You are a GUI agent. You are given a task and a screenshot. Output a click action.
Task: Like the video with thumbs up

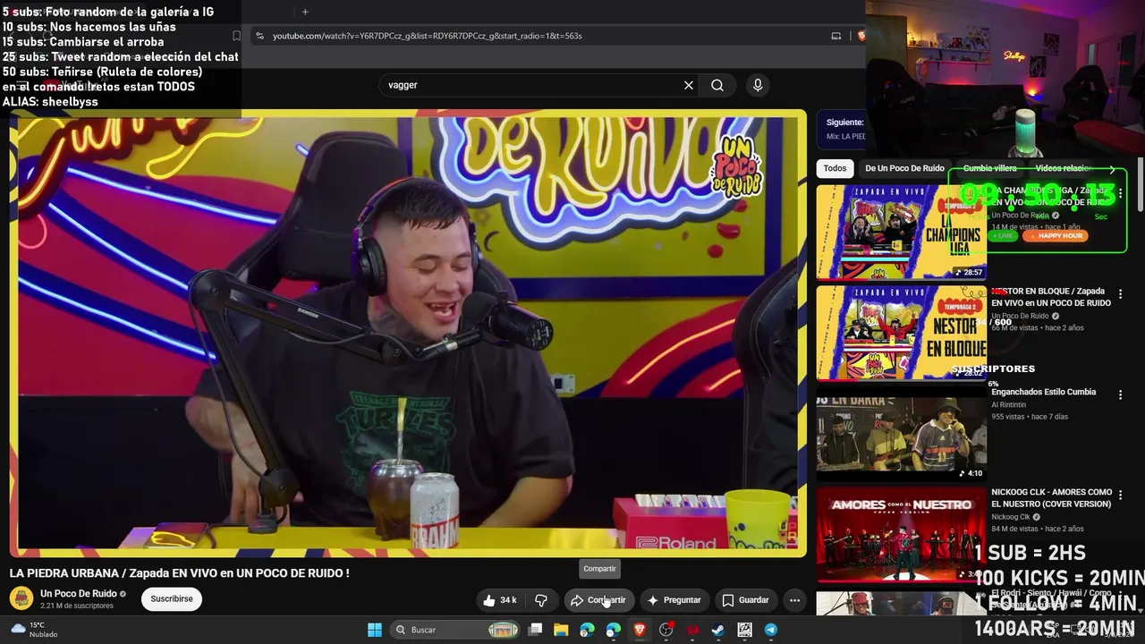[x=500, y=600]
